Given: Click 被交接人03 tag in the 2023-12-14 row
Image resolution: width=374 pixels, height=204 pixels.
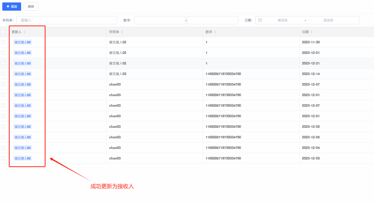Looking at the screenshot, I should pyautogui.click(x=23, y=74).
